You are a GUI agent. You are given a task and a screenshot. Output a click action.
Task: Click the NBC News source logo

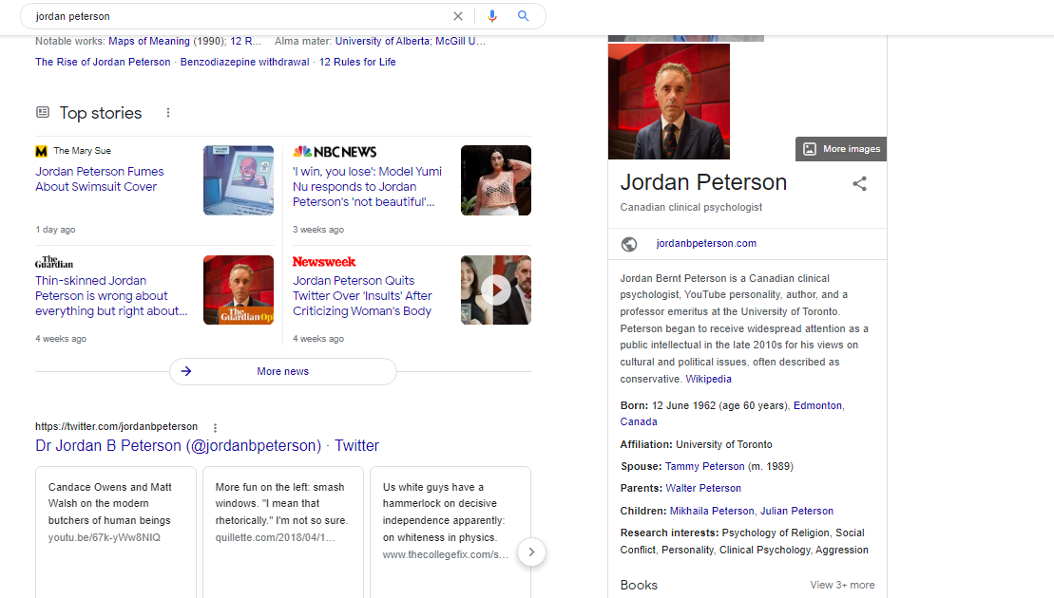(335, 153)
